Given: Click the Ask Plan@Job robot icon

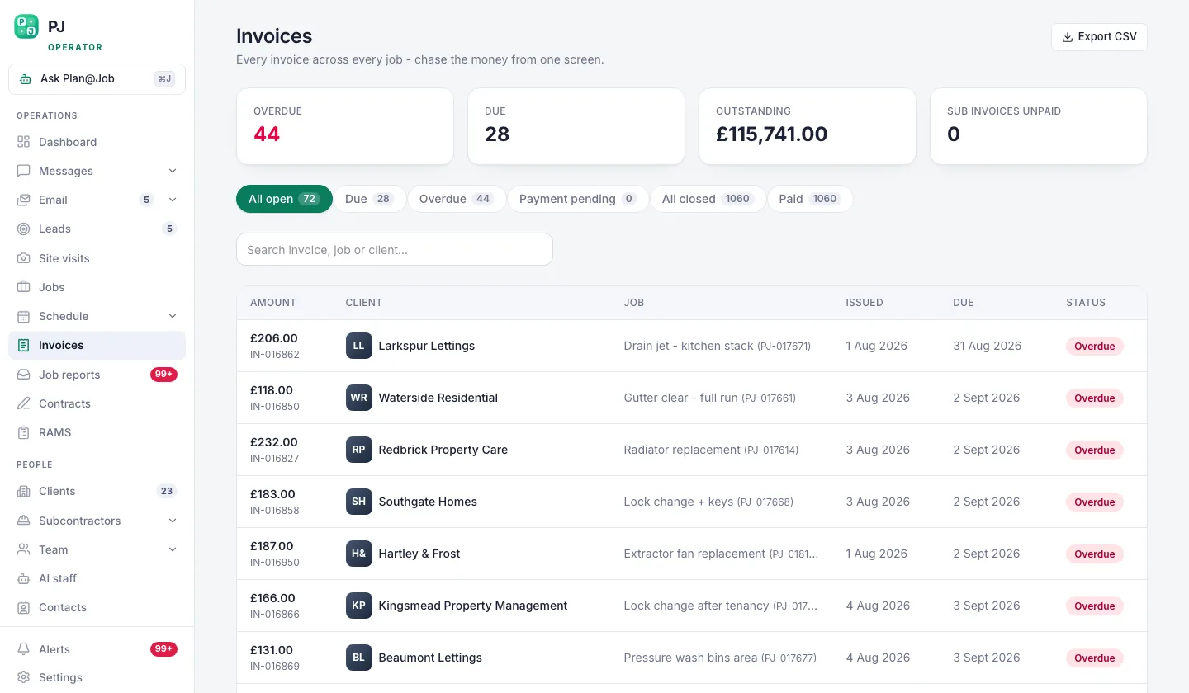Looking at the screenshot, I should [x=26, y=79].
